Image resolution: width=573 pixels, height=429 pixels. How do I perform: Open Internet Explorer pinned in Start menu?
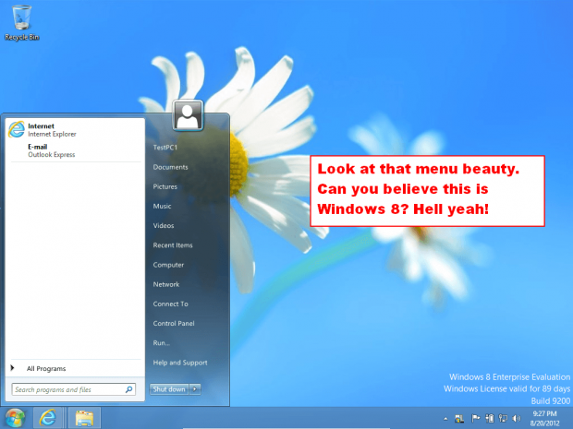pos(74,130)
